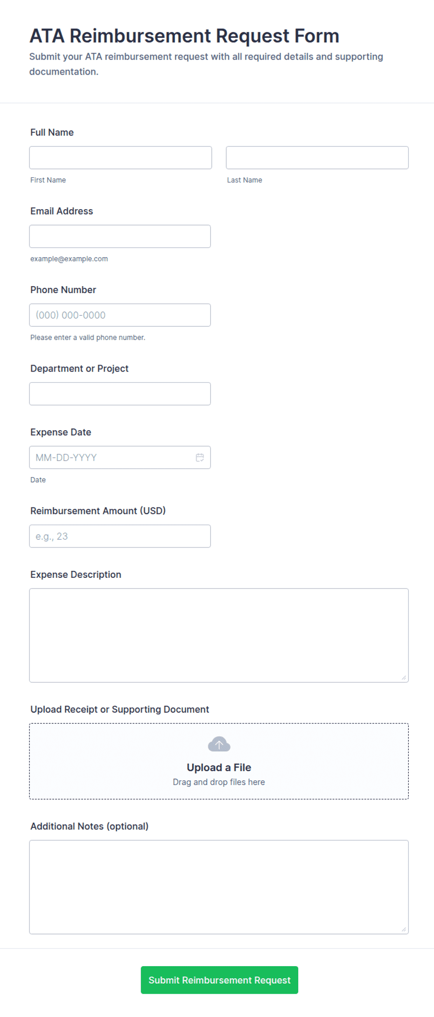
Task: Grab the Expense Description resize handle
Action: click(404, 677)
